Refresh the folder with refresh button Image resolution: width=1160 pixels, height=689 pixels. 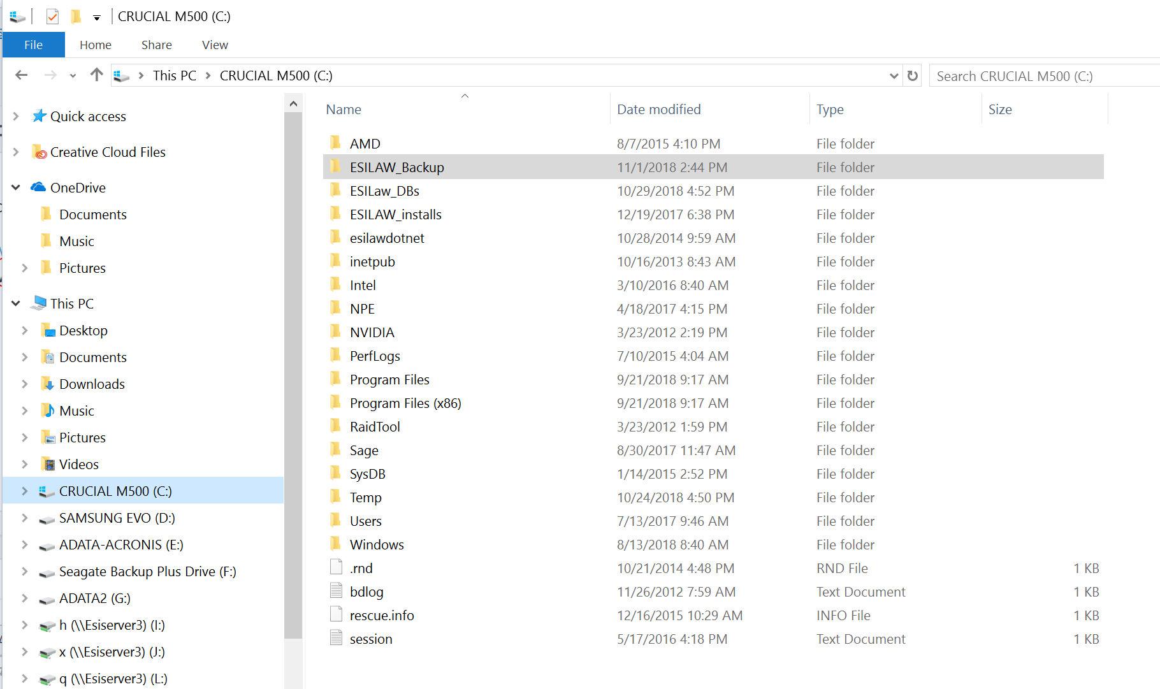point(913,76)
